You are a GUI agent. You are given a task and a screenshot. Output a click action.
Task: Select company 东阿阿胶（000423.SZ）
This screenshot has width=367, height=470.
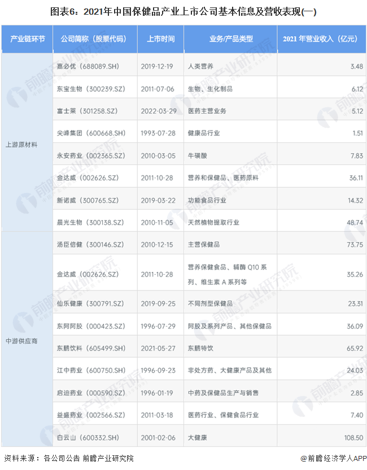point(91,326)
